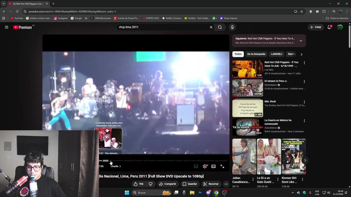Open the 'Stripe Express' bookmark

tap(229, 18)
